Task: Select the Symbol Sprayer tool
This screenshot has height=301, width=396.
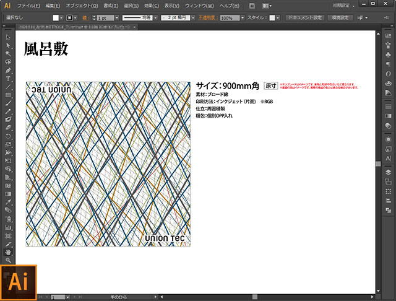Action: [x=8, y=219]
